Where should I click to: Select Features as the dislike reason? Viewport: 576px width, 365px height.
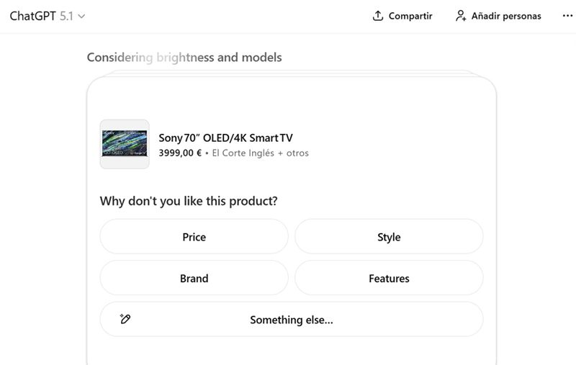(x=389, y=278)
